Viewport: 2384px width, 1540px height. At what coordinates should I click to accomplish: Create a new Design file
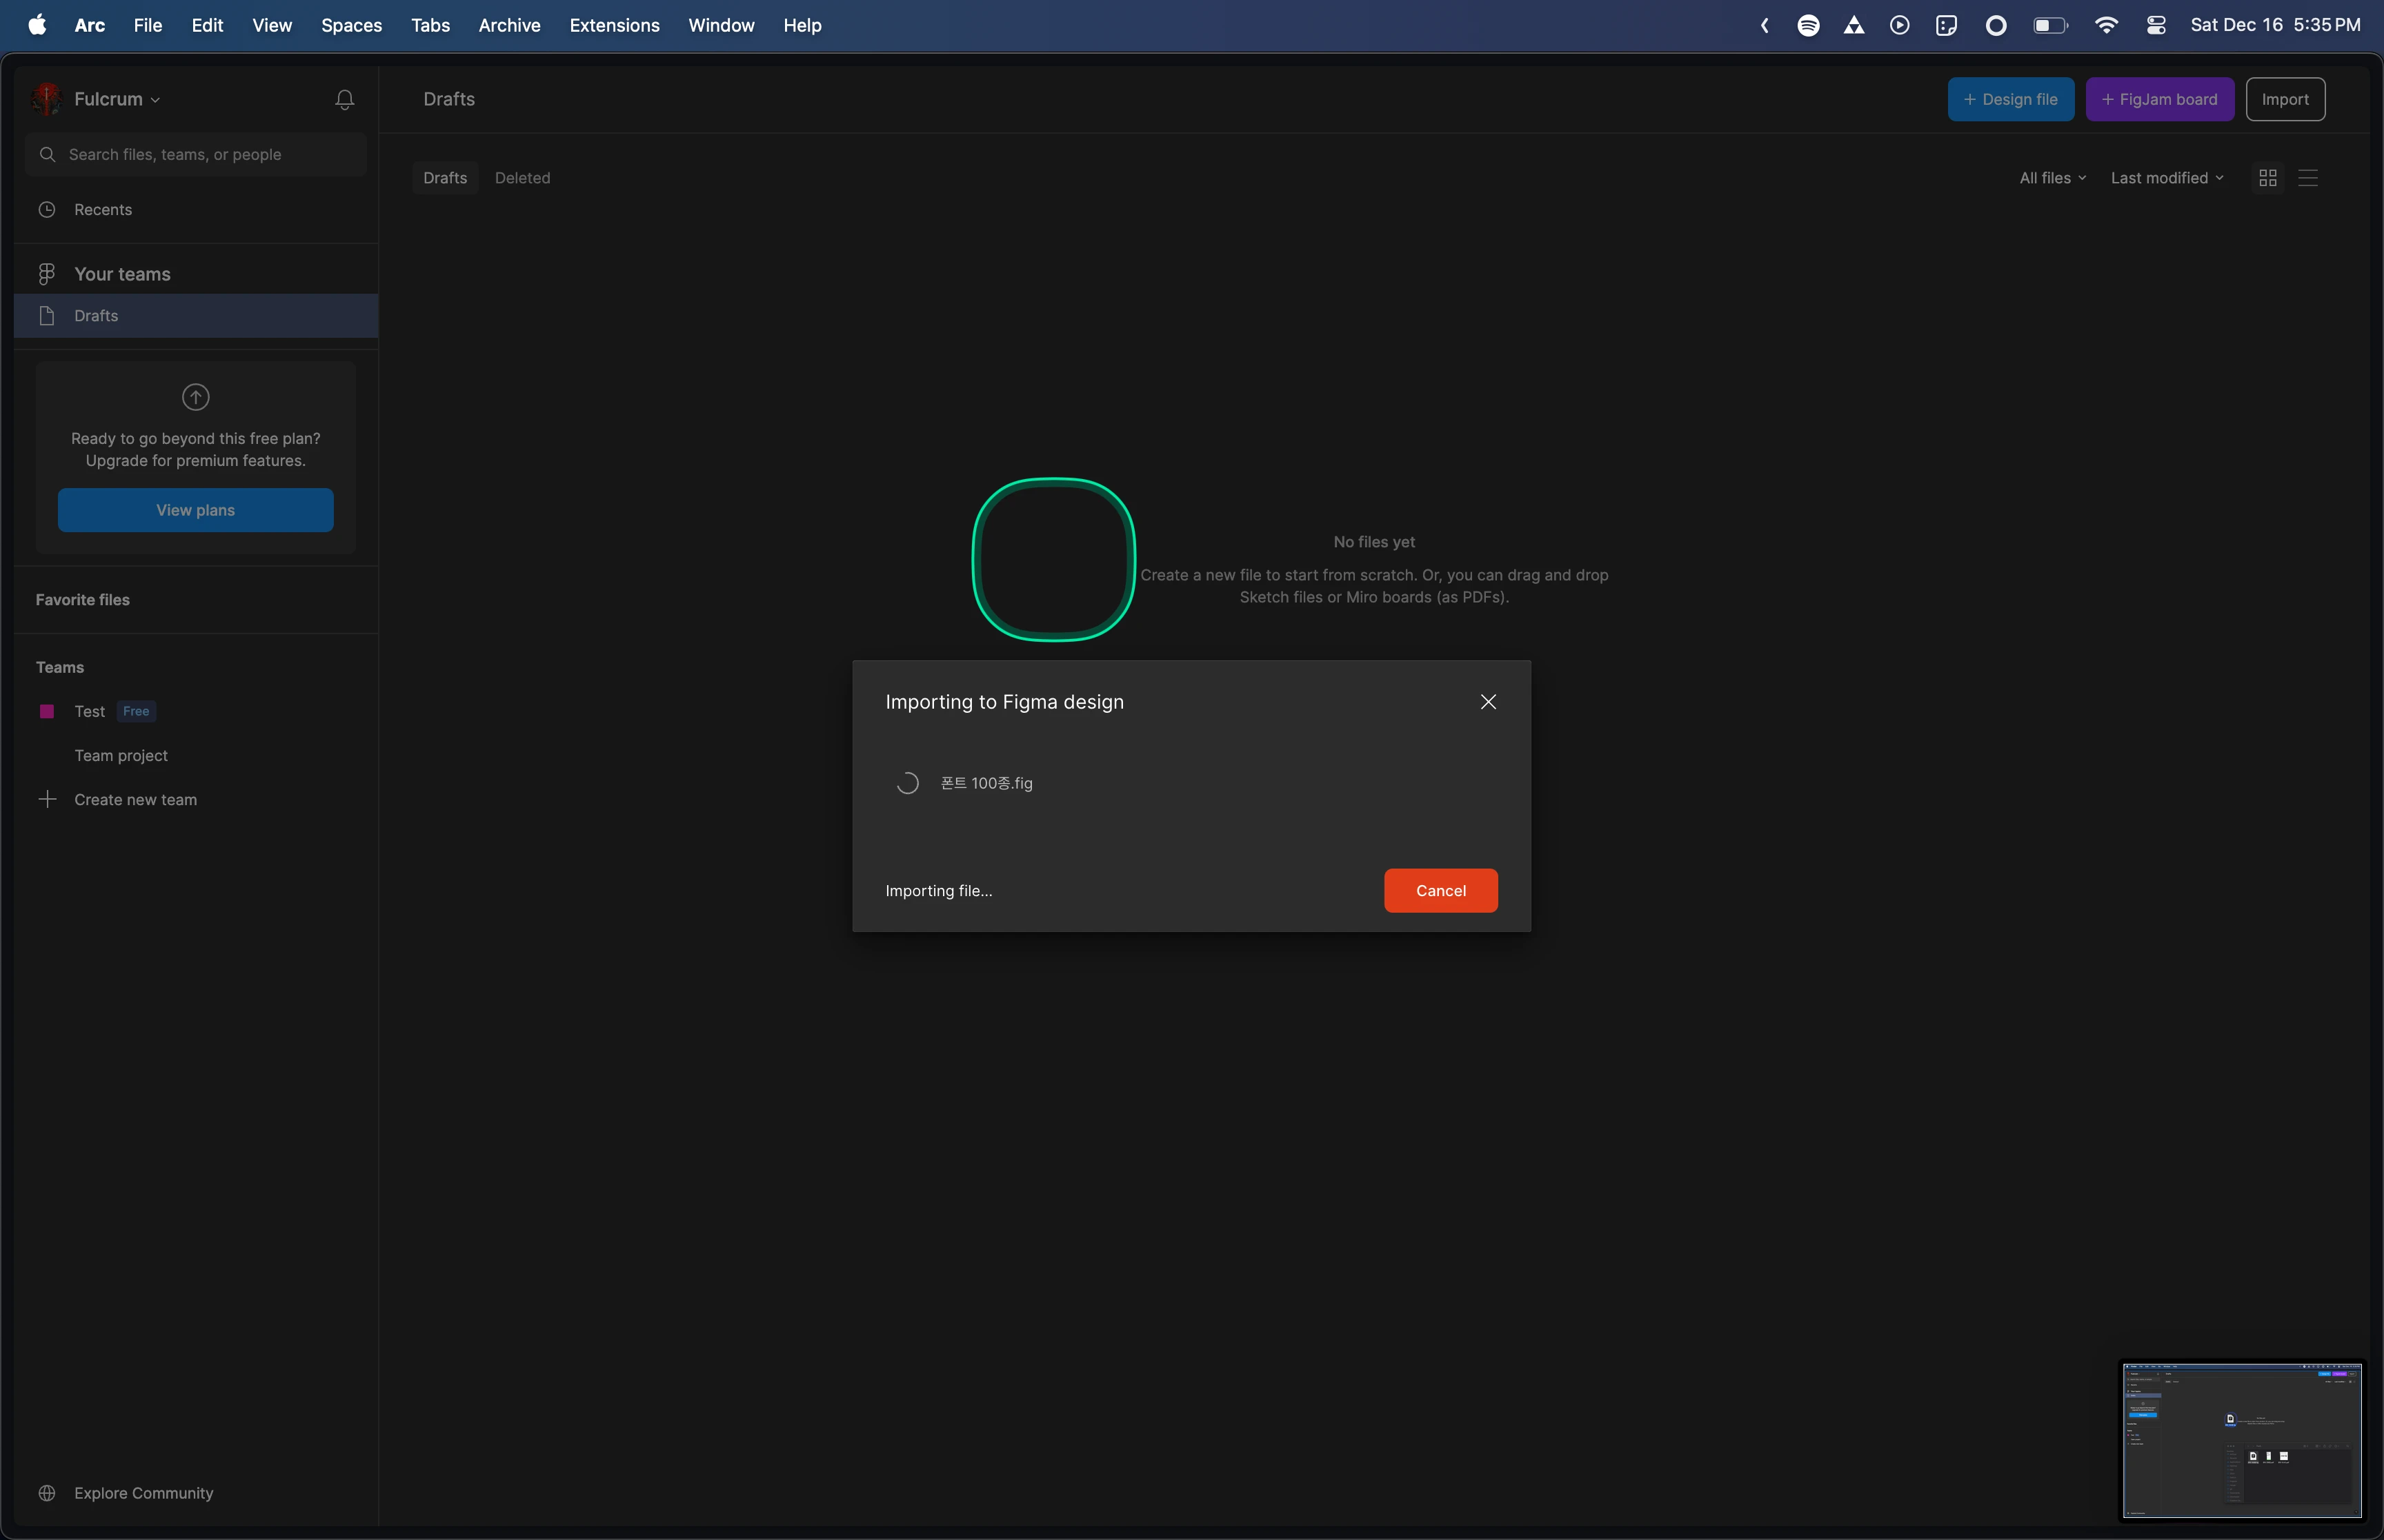(2010, 99)
